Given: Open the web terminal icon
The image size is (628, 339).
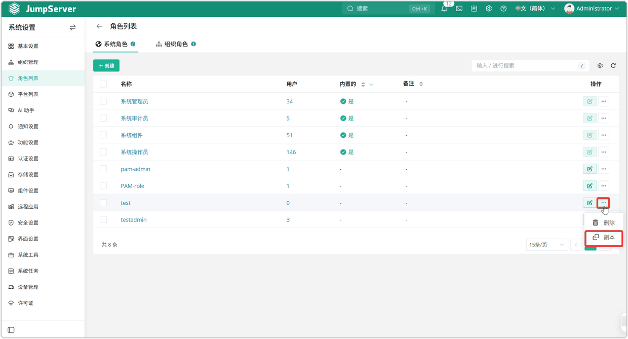Looking at the screenshot, I should [x=459, y=9].
